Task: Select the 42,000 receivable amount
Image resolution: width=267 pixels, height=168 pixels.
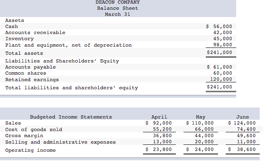Action: (x=223, y=32)
